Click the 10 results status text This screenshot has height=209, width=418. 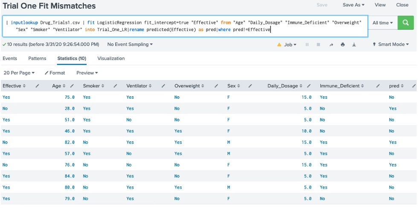click(53, 44)
